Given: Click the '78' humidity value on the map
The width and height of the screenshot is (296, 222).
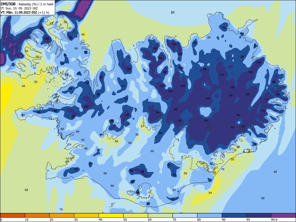Looking at the screenshot, I should tap(223, 169).
